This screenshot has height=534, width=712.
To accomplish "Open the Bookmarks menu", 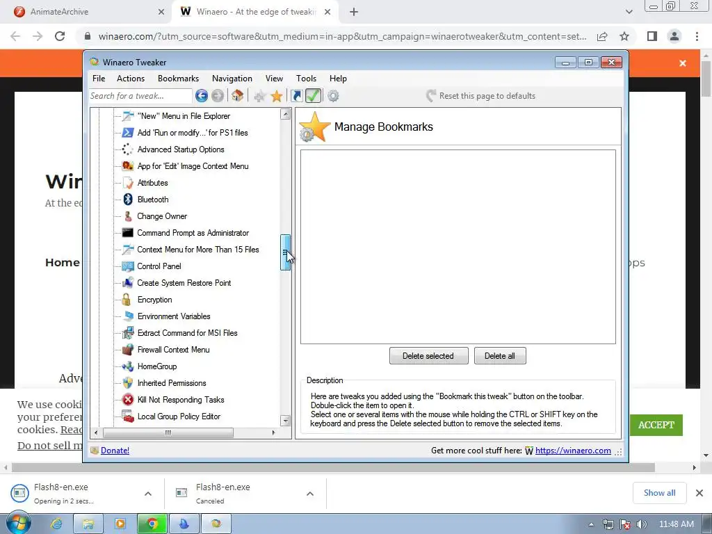I will [179, 79].
